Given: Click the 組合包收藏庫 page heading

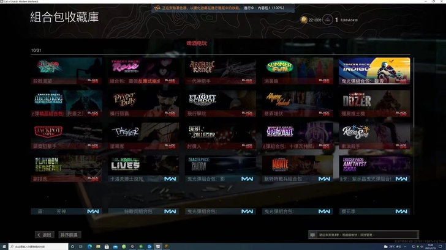Looking at the screenshot, I should pyautogui.click(x=64, y=17).
